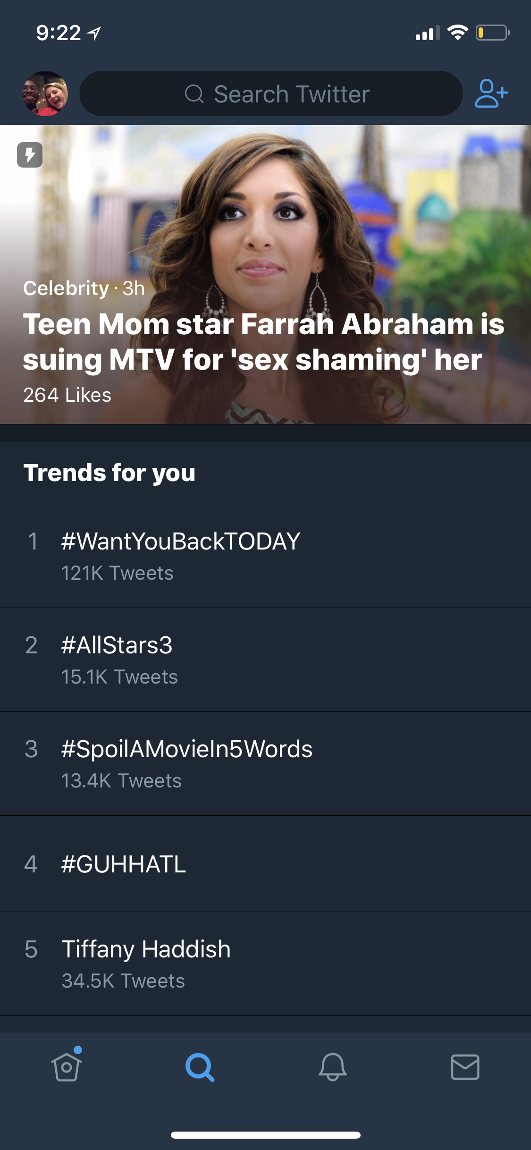531x1150 pixels.
Task: Open the Farrah Abraham headline story
Action: pos(263,342)
